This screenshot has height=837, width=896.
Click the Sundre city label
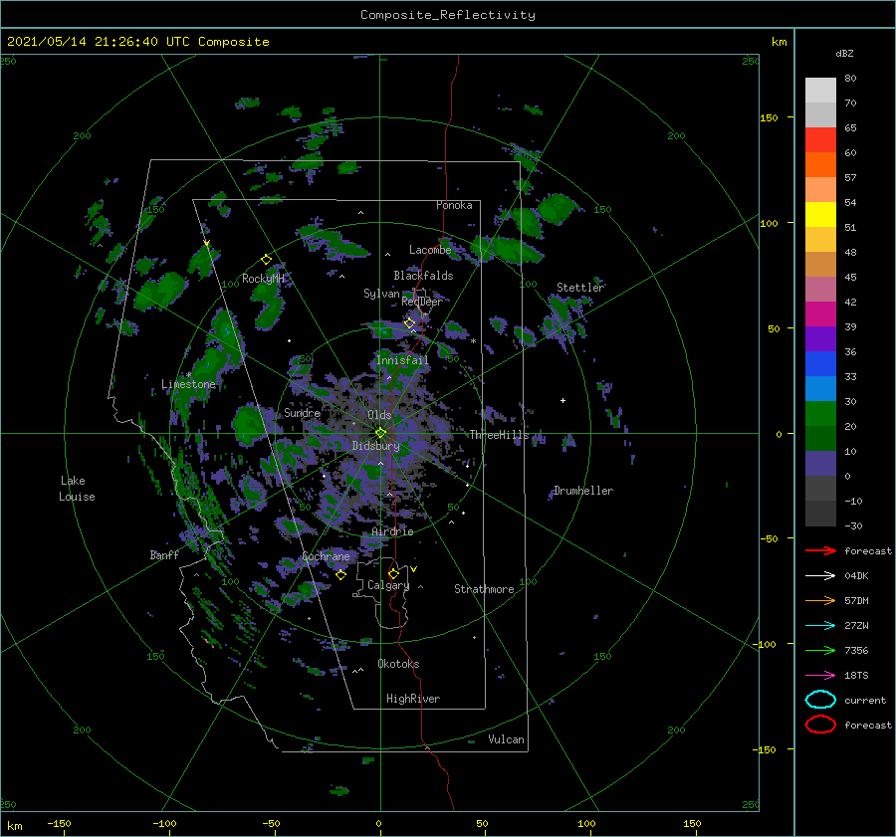tap(303, 413)
